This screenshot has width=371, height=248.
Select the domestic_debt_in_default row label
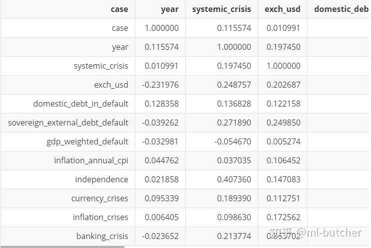click(81, 104)
